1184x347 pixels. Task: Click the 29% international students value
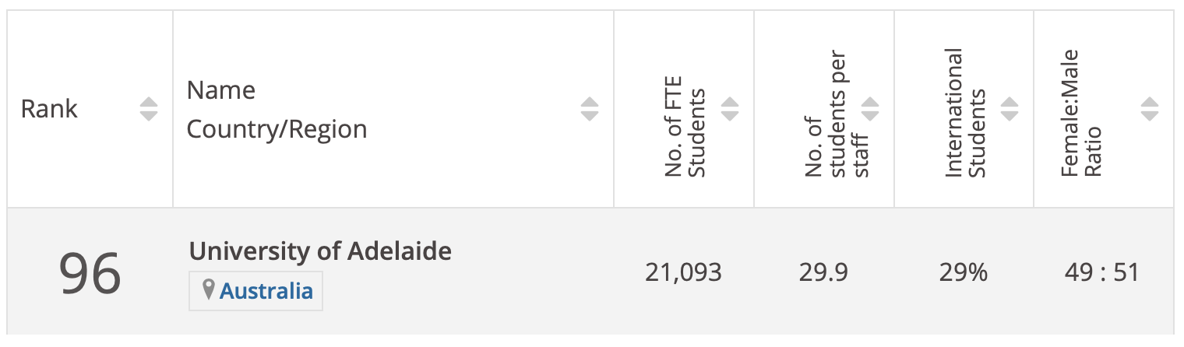964,273
